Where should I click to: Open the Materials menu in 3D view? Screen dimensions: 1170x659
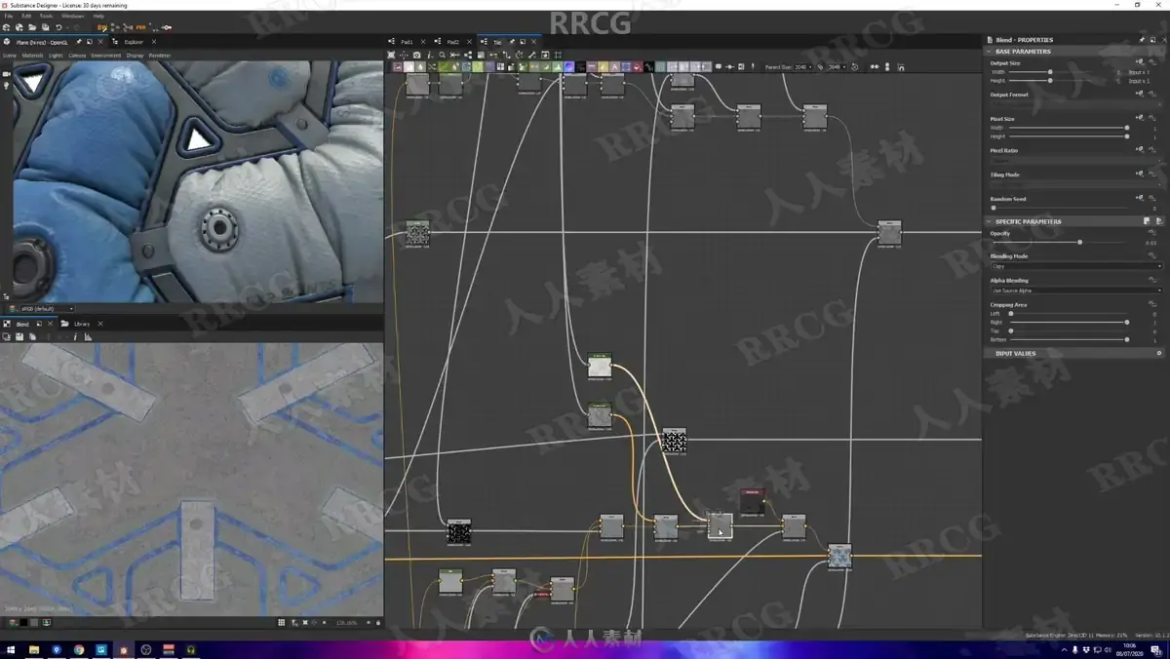click(x=32, y=56)
